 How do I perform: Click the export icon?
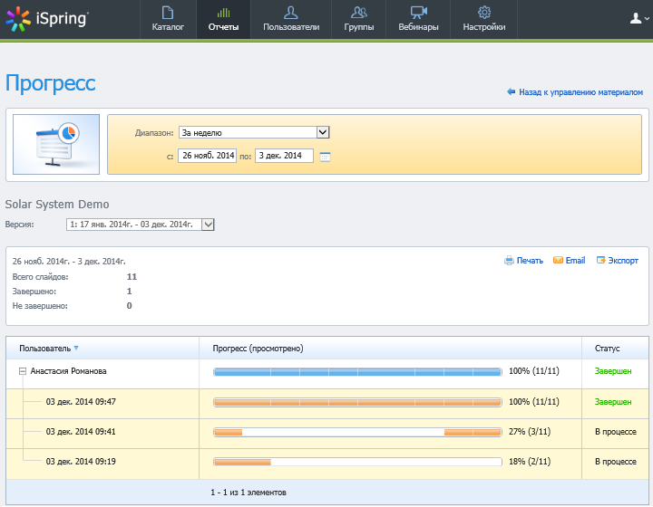coord(601,260)
